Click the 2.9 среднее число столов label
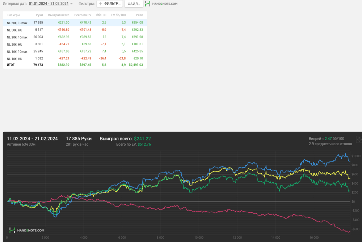The image size is (362, 242). pos(331,144)
